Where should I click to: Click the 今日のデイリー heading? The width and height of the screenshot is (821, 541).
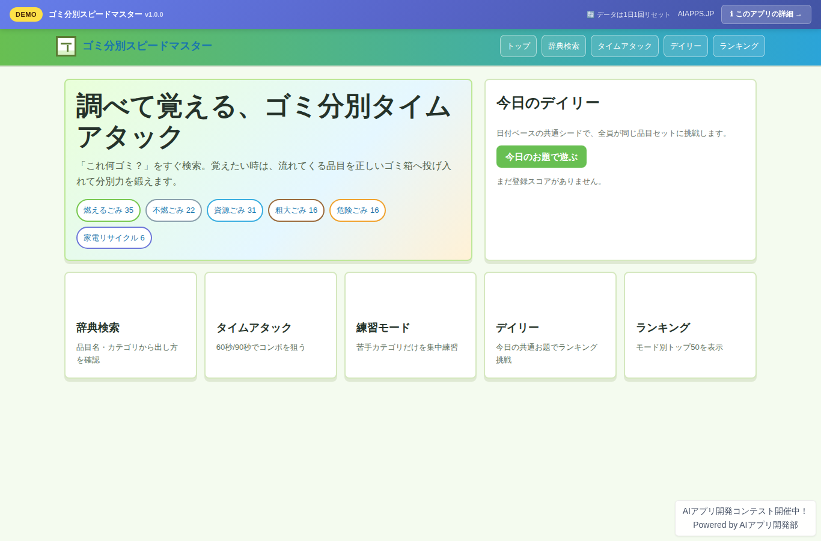coord(548,103)
